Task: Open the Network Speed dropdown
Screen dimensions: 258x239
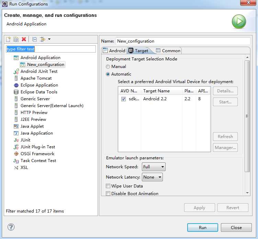Action: pyautogui.click(x=154, y=167)
